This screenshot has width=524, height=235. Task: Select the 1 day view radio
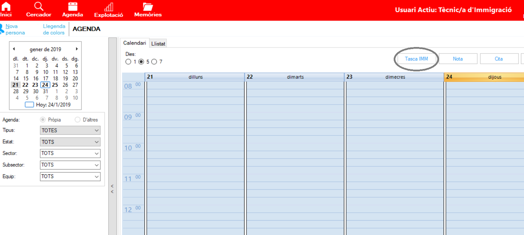(128, 62)
